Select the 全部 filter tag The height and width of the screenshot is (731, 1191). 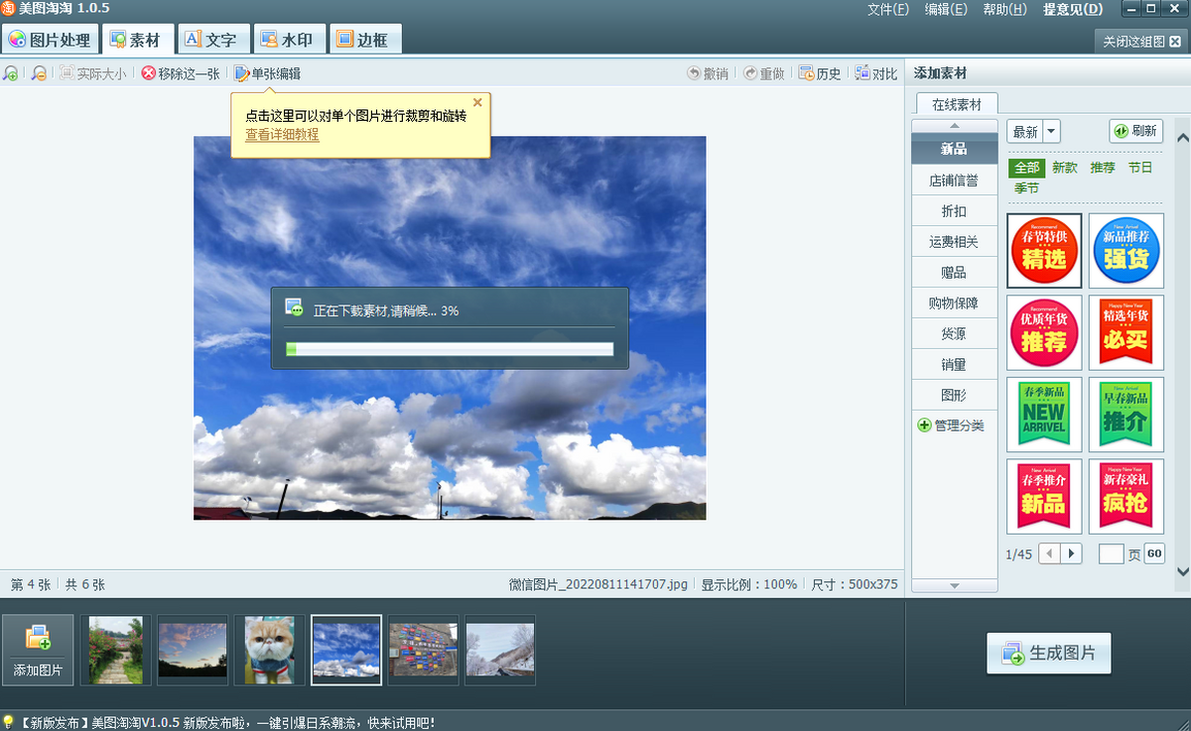click(x=1026, y=168)
